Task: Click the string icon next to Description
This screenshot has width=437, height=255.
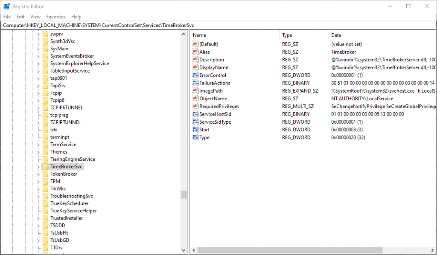Action: (195, 59)
